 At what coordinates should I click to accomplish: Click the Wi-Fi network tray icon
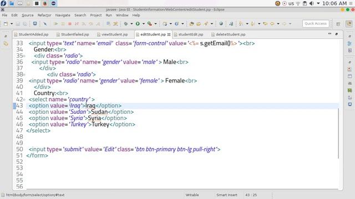(x=298, y=3)
